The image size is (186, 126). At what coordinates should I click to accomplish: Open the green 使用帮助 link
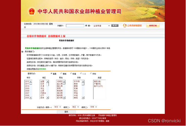tap(42, 69)
